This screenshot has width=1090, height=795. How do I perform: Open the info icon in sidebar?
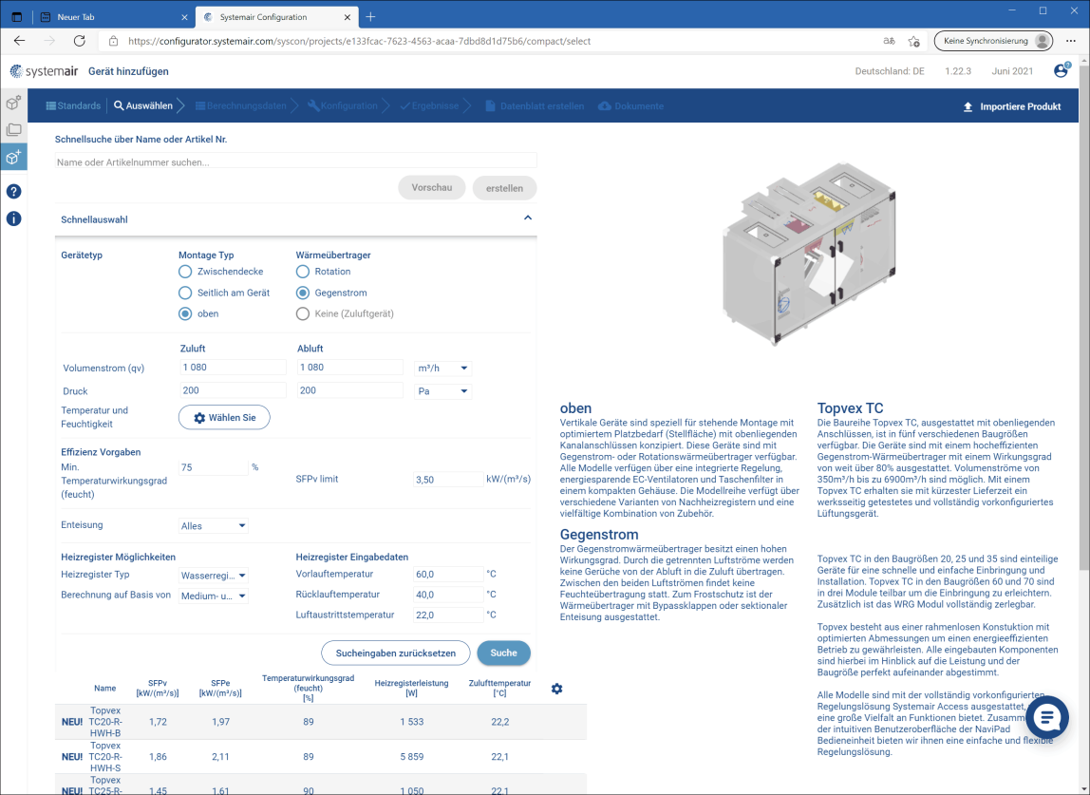pyautogui.click(x=13, y=218)
